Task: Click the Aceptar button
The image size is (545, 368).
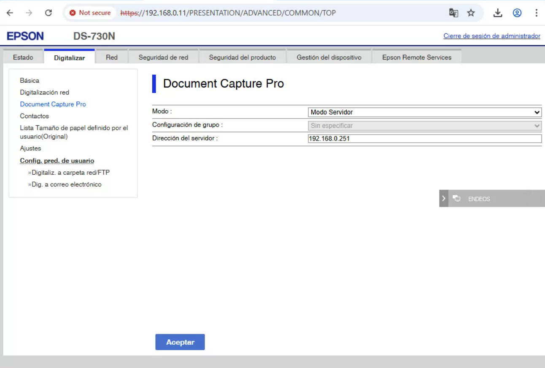Action: 180,342
